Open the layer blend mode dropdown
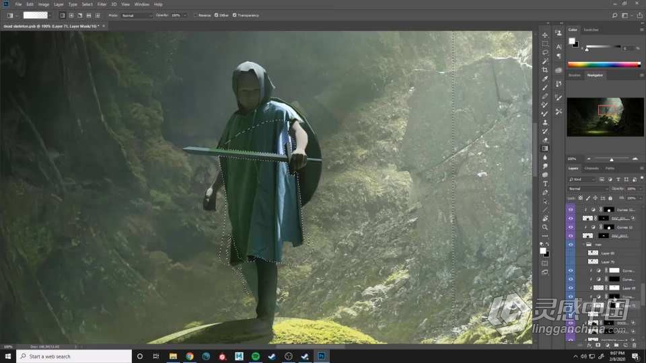The image size is (646, 363). coord(588,188)
